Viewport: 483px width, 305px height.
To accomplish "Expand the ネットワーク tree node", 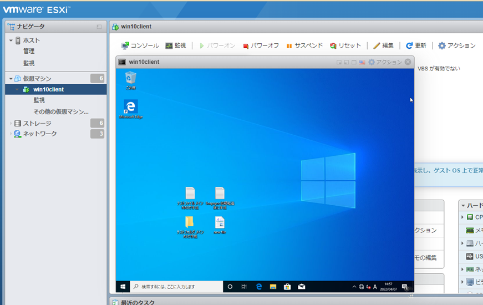I will click(x=11, y=134).
